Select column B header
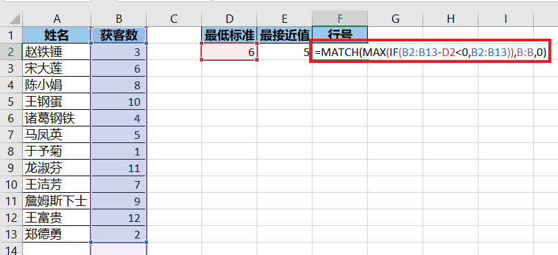Screen dimensions: 558x255 point(119,19)
